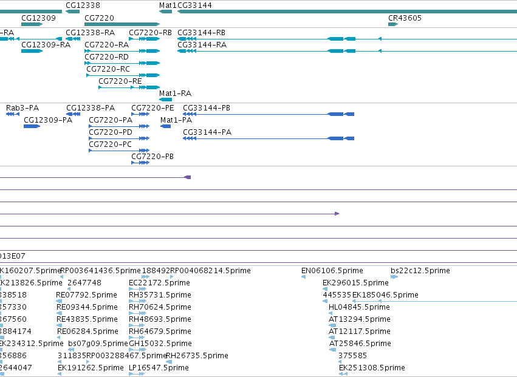Open the Mat1-RA transcript label

(175, 93)
